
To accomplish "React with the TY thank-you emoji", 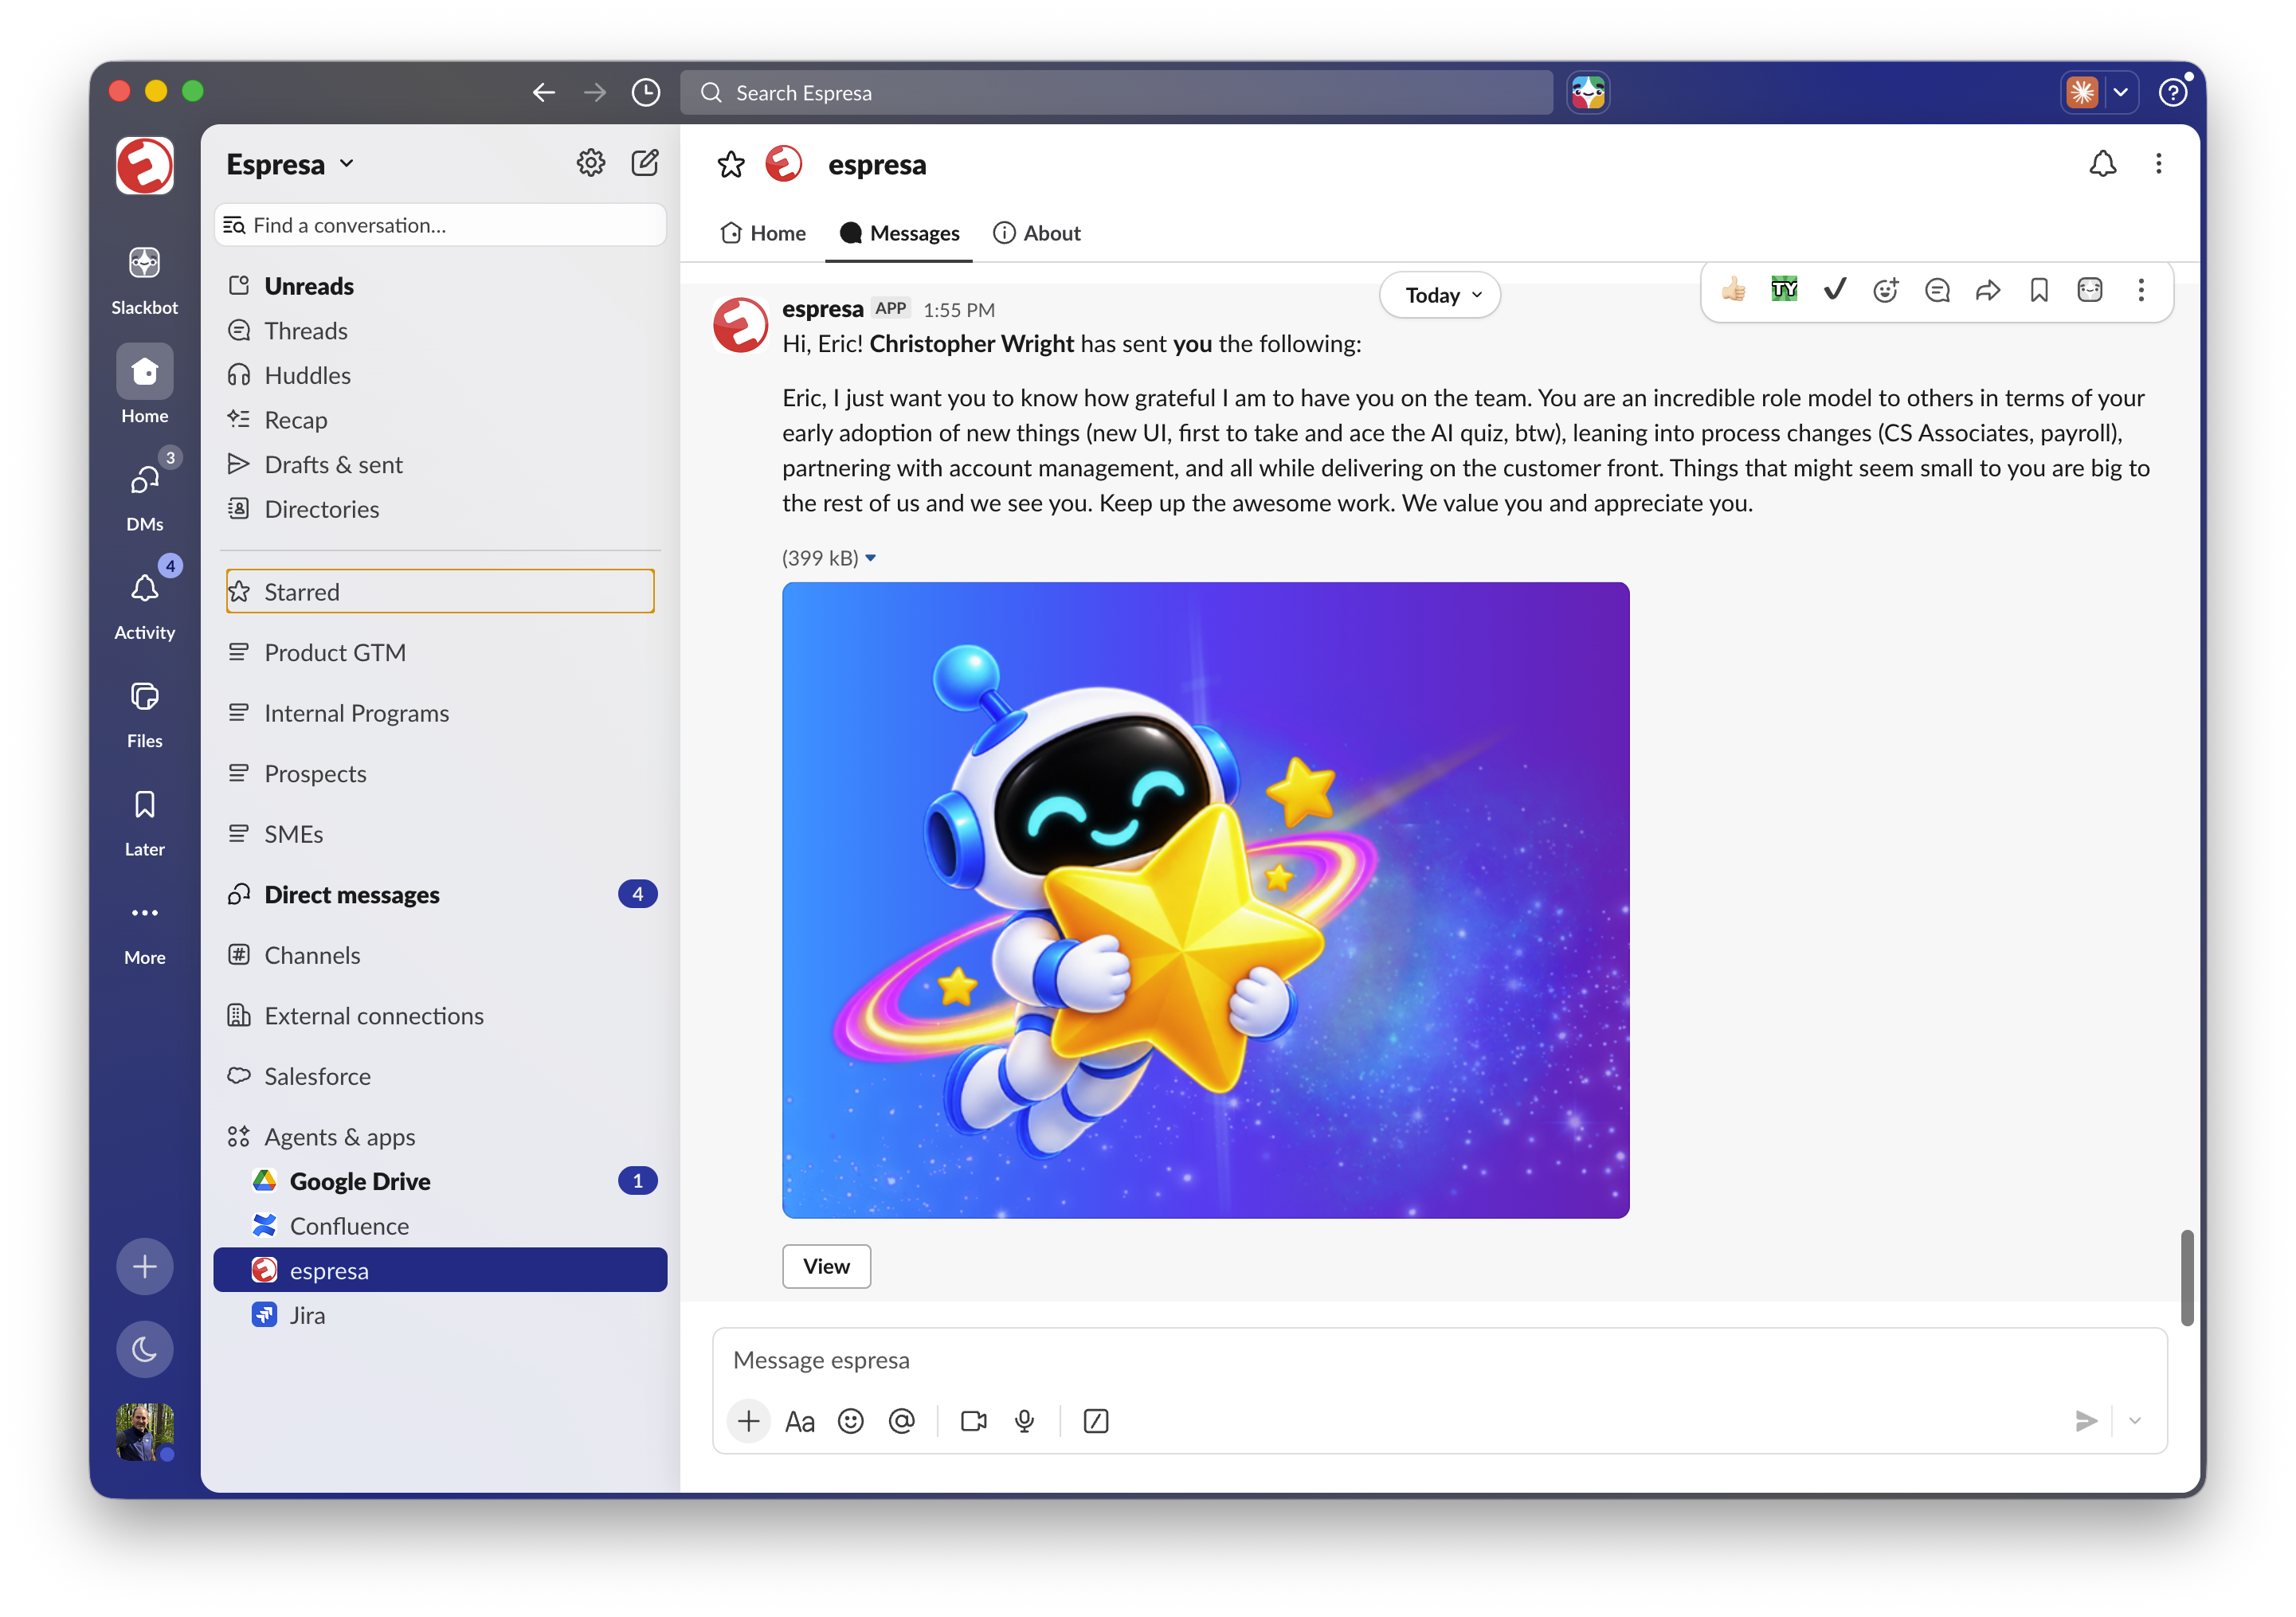I will tap(1784, 290).
